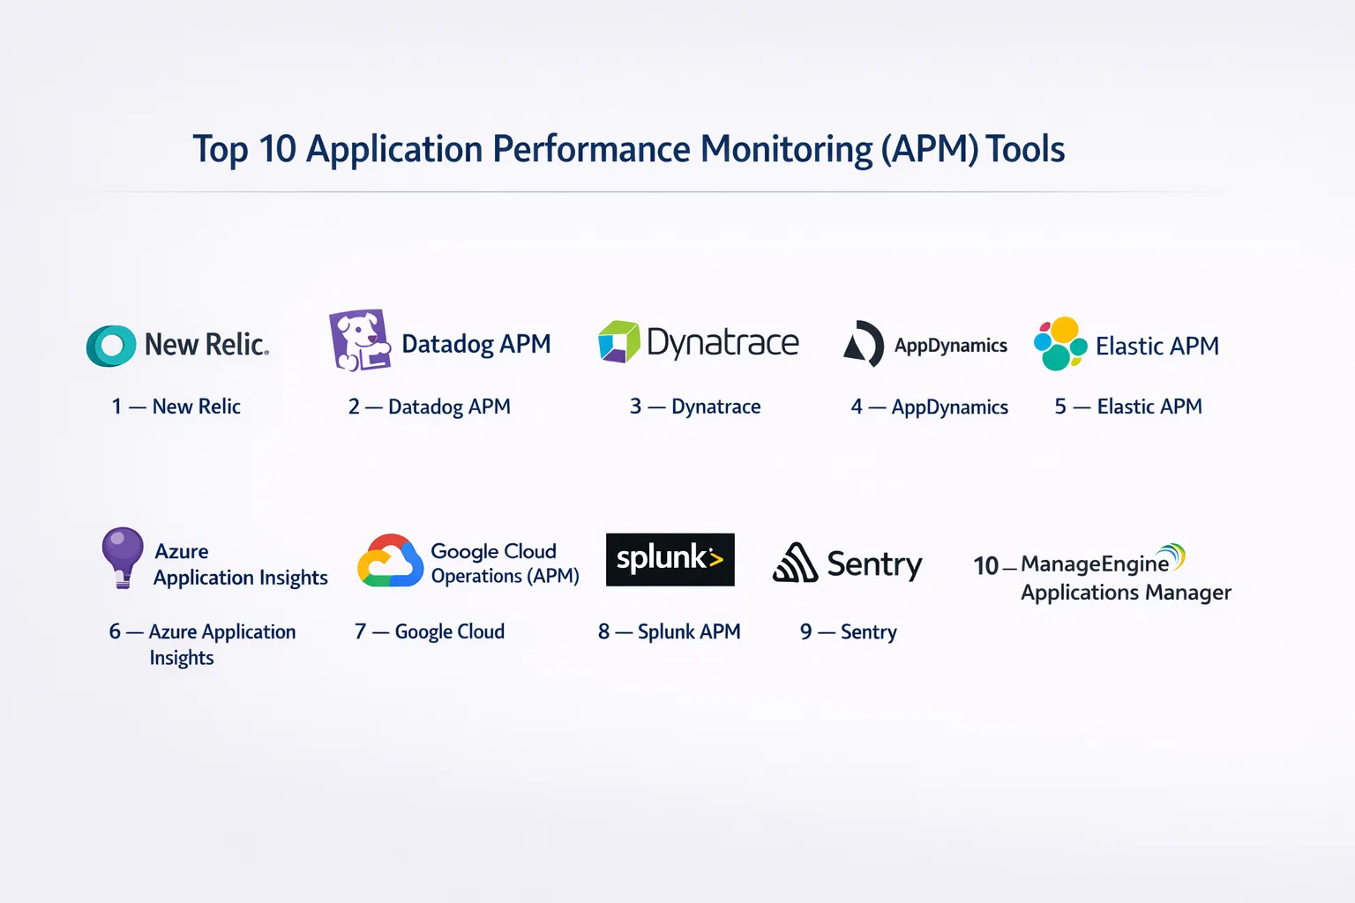Click the "1 — New Relic" numbered caption
1355x903 pixels.
coord(176,407)
